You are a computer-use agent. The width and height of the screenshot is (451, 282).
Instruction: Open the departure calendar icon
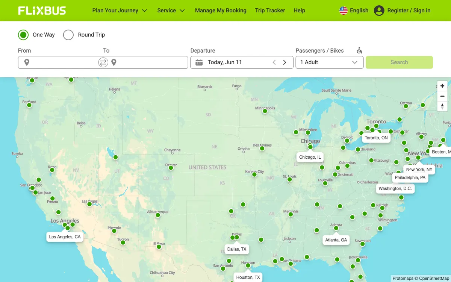[x=199, y=62]
